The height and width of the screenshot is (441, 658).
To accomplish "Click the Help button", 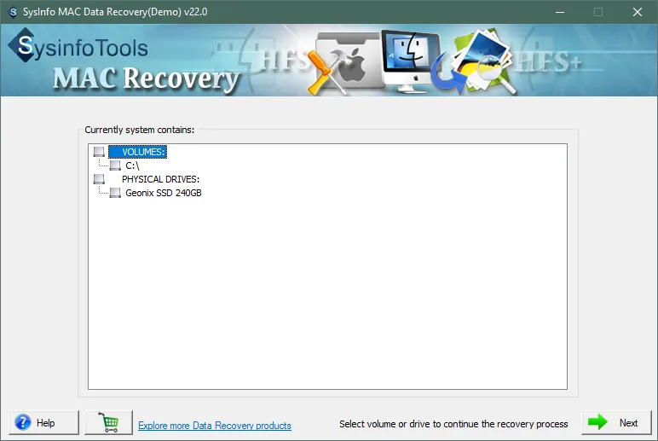I will coord(43,422).
